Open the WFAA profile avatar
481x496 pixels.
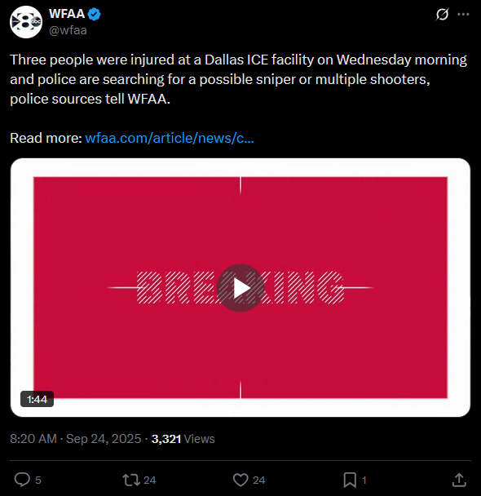pos(26,22)
